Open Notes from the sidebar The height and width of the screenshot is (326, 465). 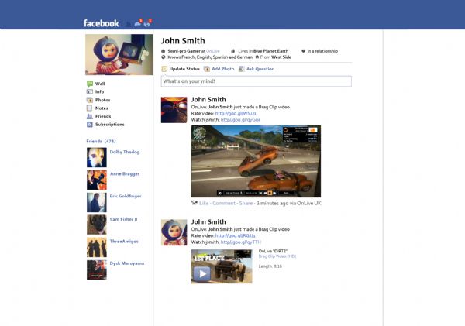click(102, 108)
